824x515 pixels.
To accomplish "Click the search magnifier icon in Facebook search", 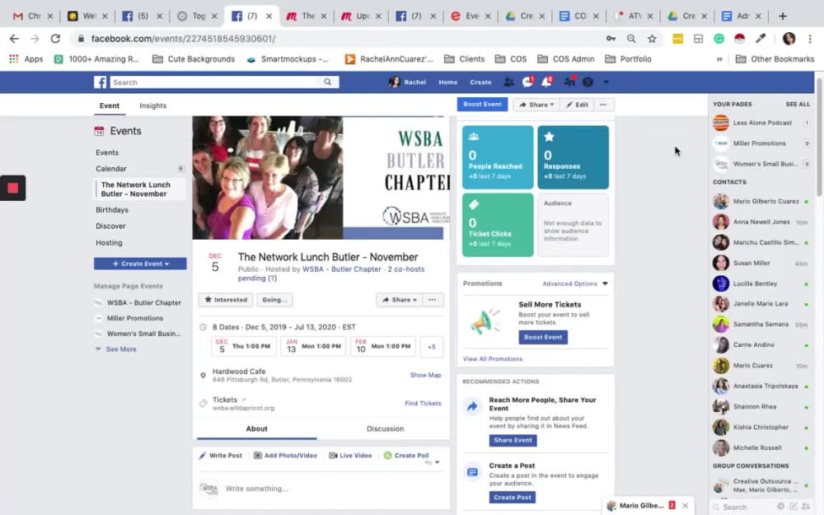I will [x=328, y=82].
